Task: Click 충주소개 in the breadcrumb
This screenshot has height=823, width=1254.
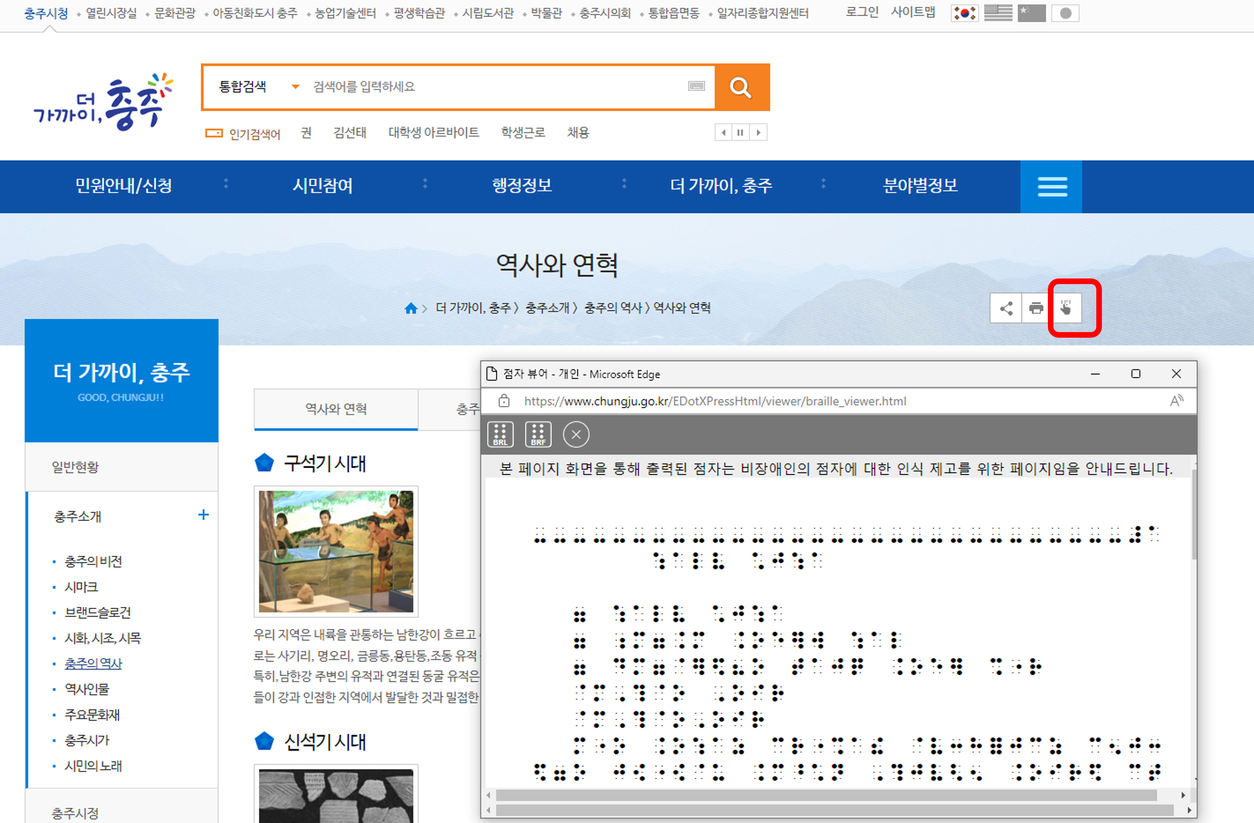Action: coord(548,308)
